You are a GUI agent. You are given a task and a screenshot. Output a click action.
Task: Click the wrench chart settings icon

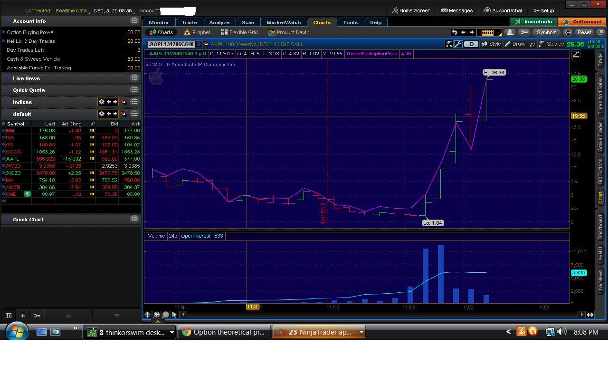click(458, 44)
